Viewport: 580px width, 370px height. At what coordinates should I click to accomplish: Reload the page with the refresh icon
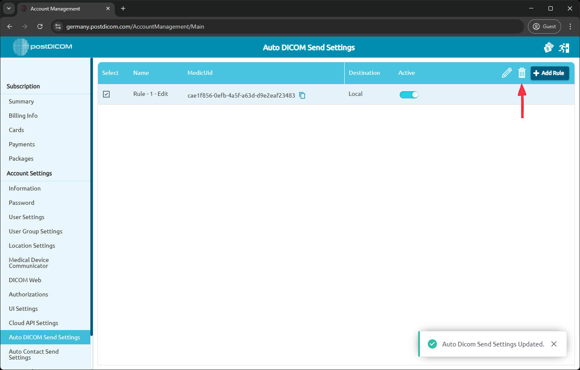tap(40, 26)
